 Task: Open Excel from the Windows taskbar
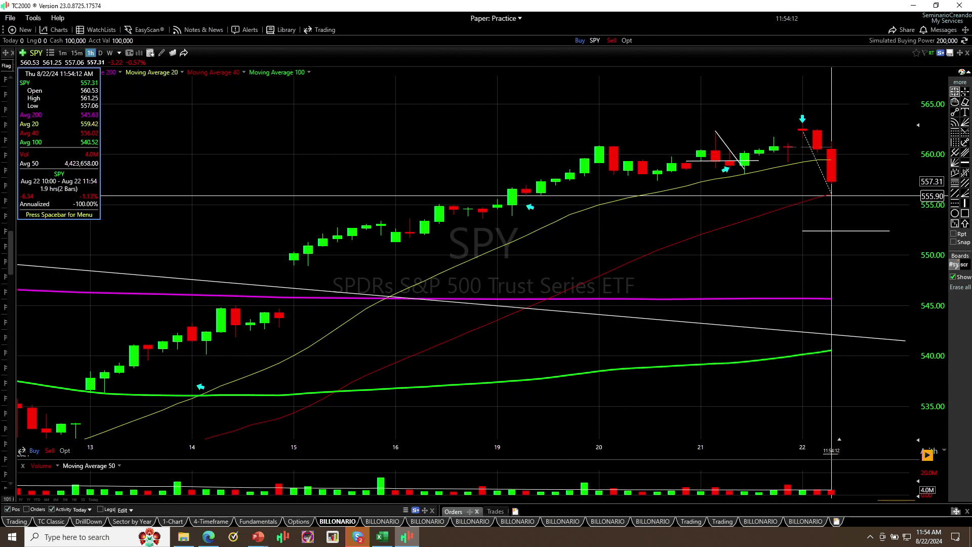coord(382,537)
